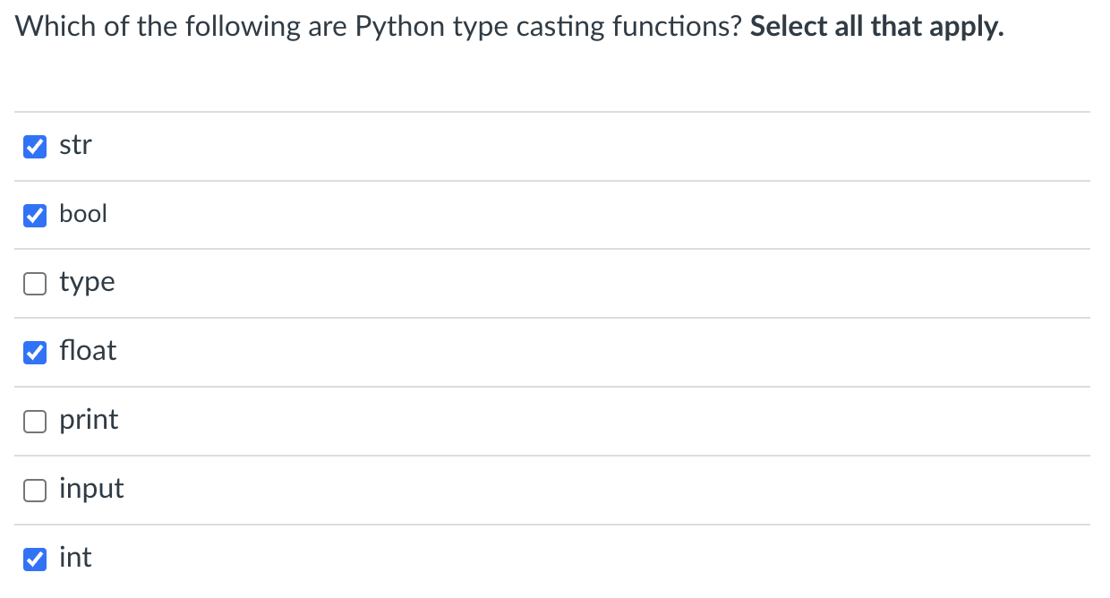Check the type checkbox
1110x598 pixels.
pyautogui.click(x=34, y=283)
